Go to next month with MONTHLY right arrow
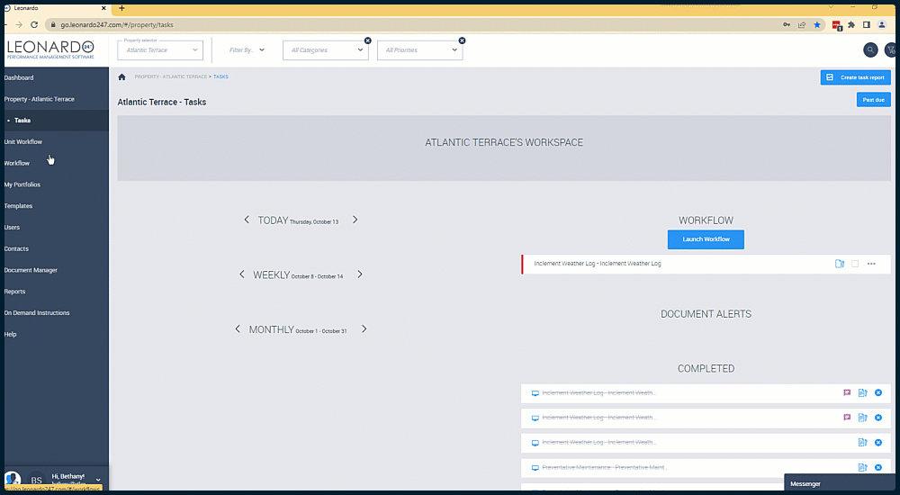The height and width of the screenshot is (495, 900). 364,329
